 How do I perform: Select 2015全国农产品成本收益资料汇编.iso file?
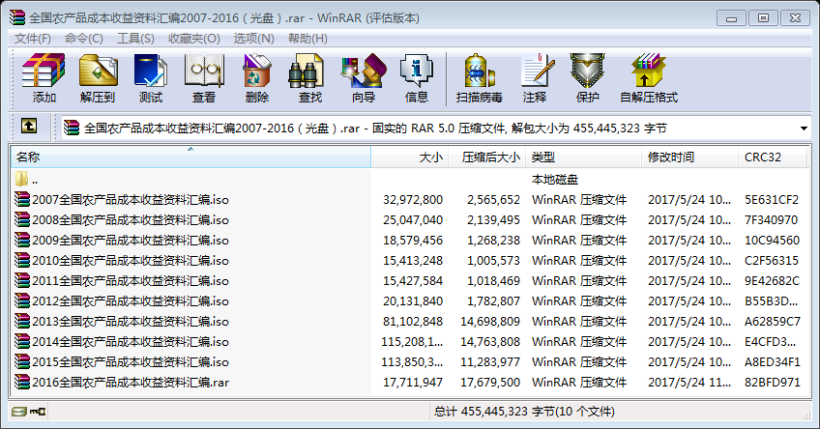click(x=131, y=361)
